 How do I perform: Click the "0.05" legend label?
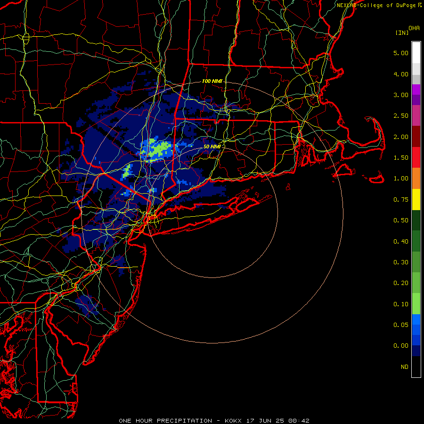401,325
